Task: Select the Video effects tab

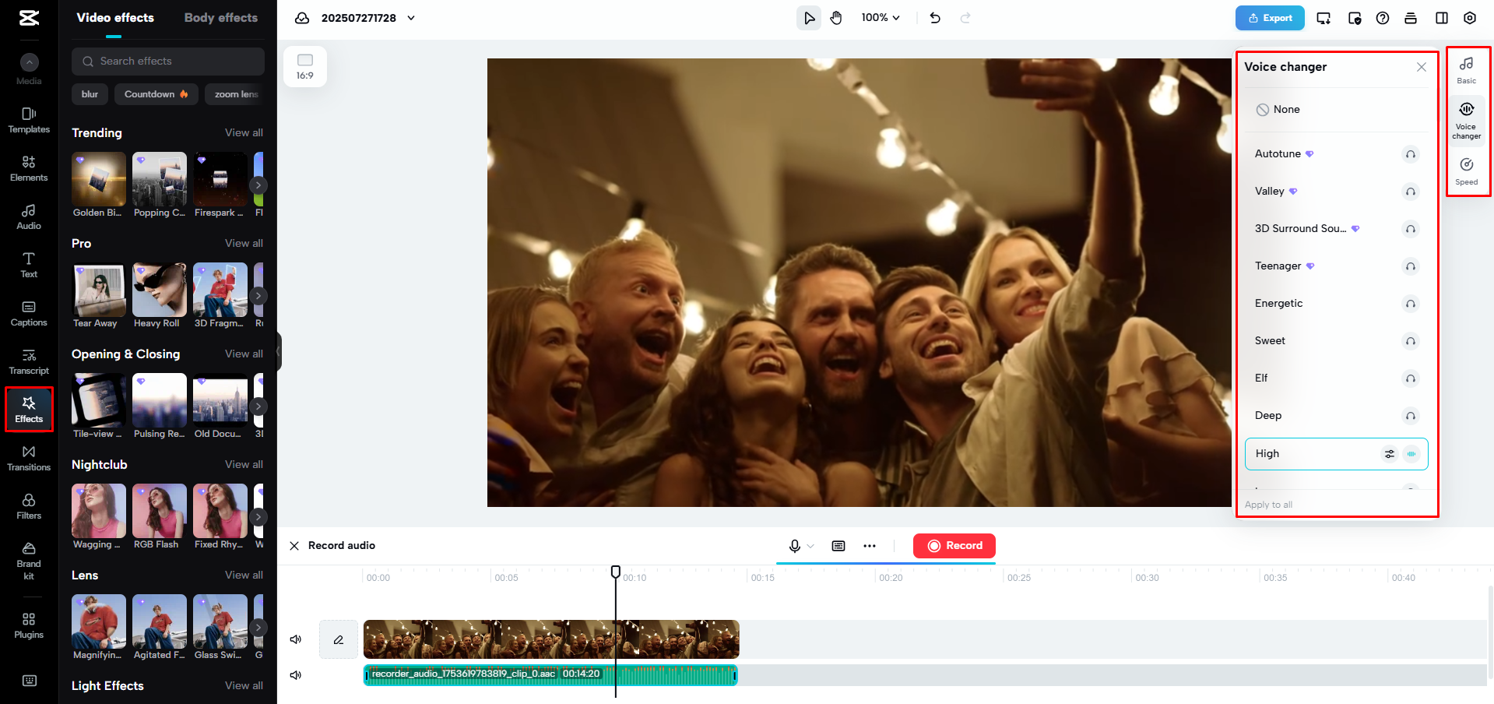Action: pos(114,17)
